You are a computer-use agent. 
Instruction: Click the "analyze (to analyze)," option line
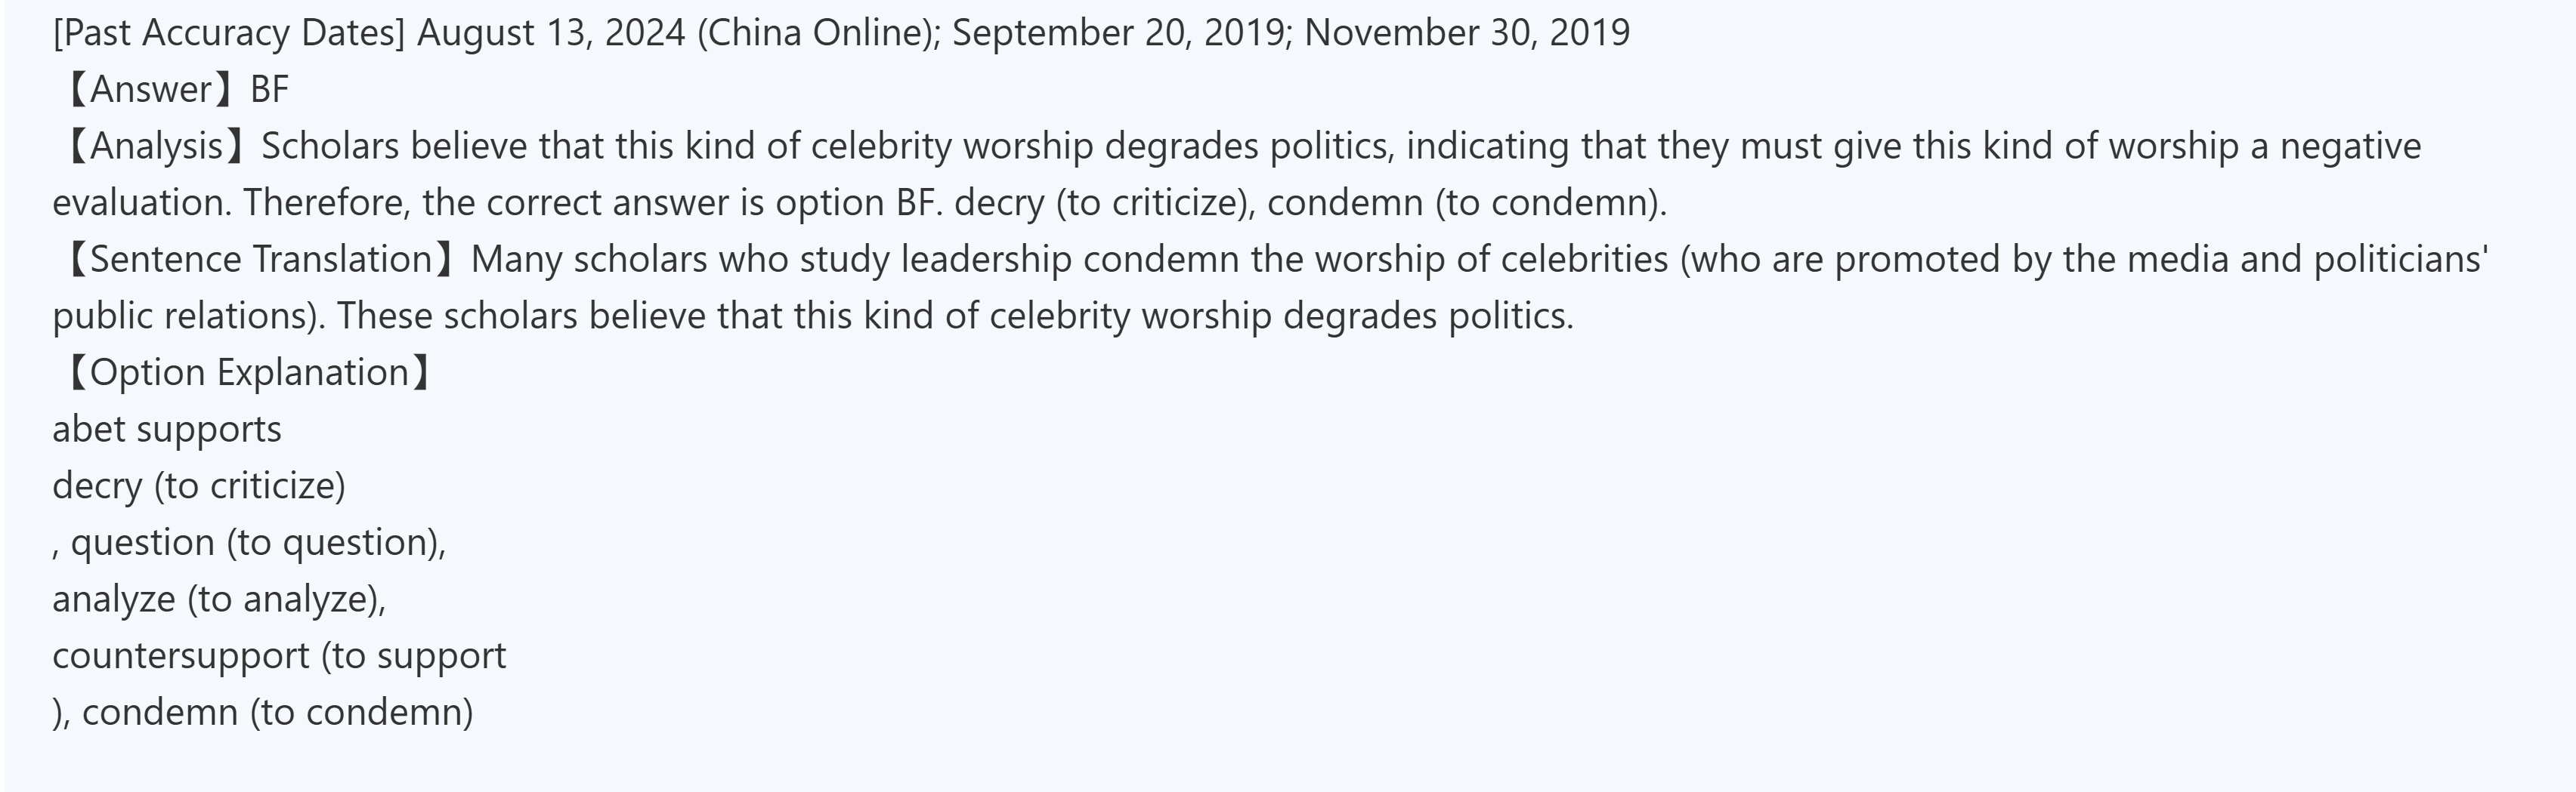pos(219,599)
